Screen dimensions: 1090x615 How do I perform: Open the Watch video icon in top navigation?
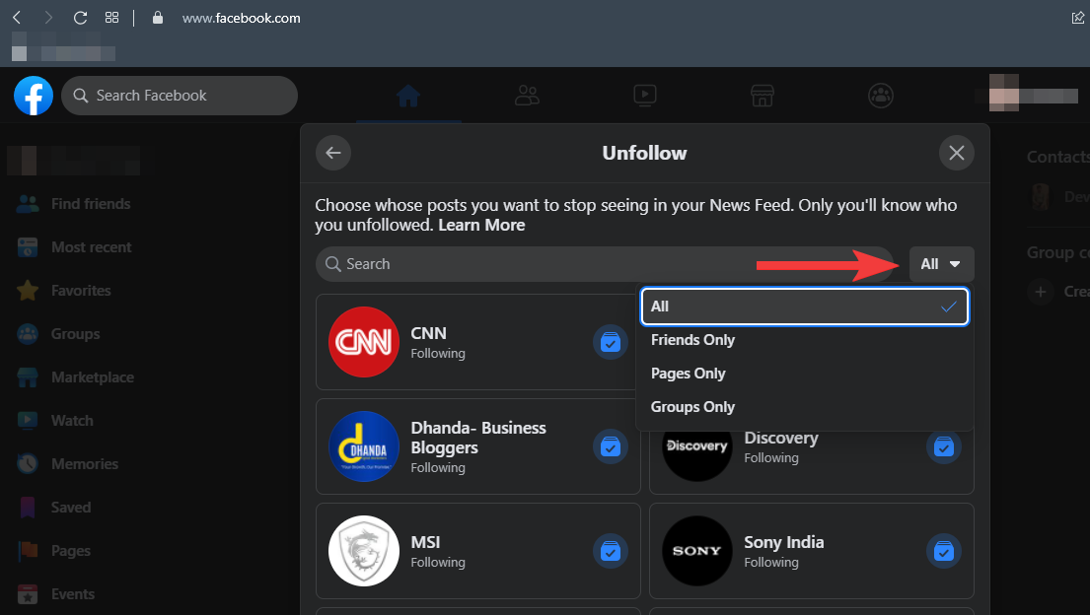pyautogui.click(x=644, y=96)
